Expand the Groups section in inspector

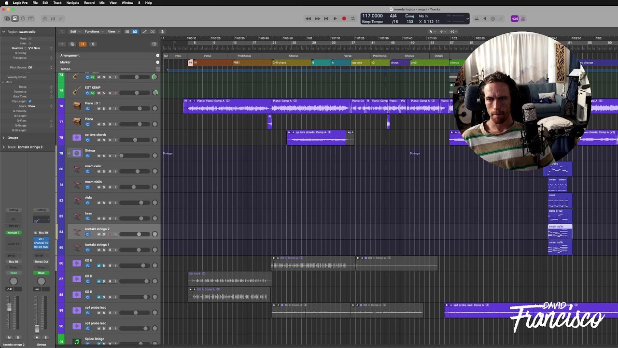pyautogui.click(x=3, y=138)
